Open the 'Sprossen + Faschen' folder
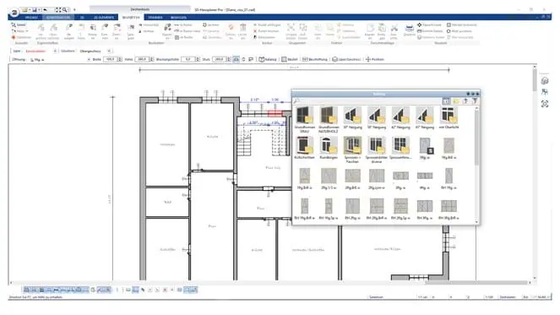Screen dimensions: 560x315 click(x=352, y=150)
